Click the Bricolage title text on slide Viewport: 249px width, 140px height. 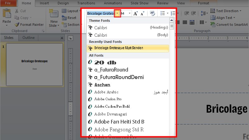(x=227, y=109)
